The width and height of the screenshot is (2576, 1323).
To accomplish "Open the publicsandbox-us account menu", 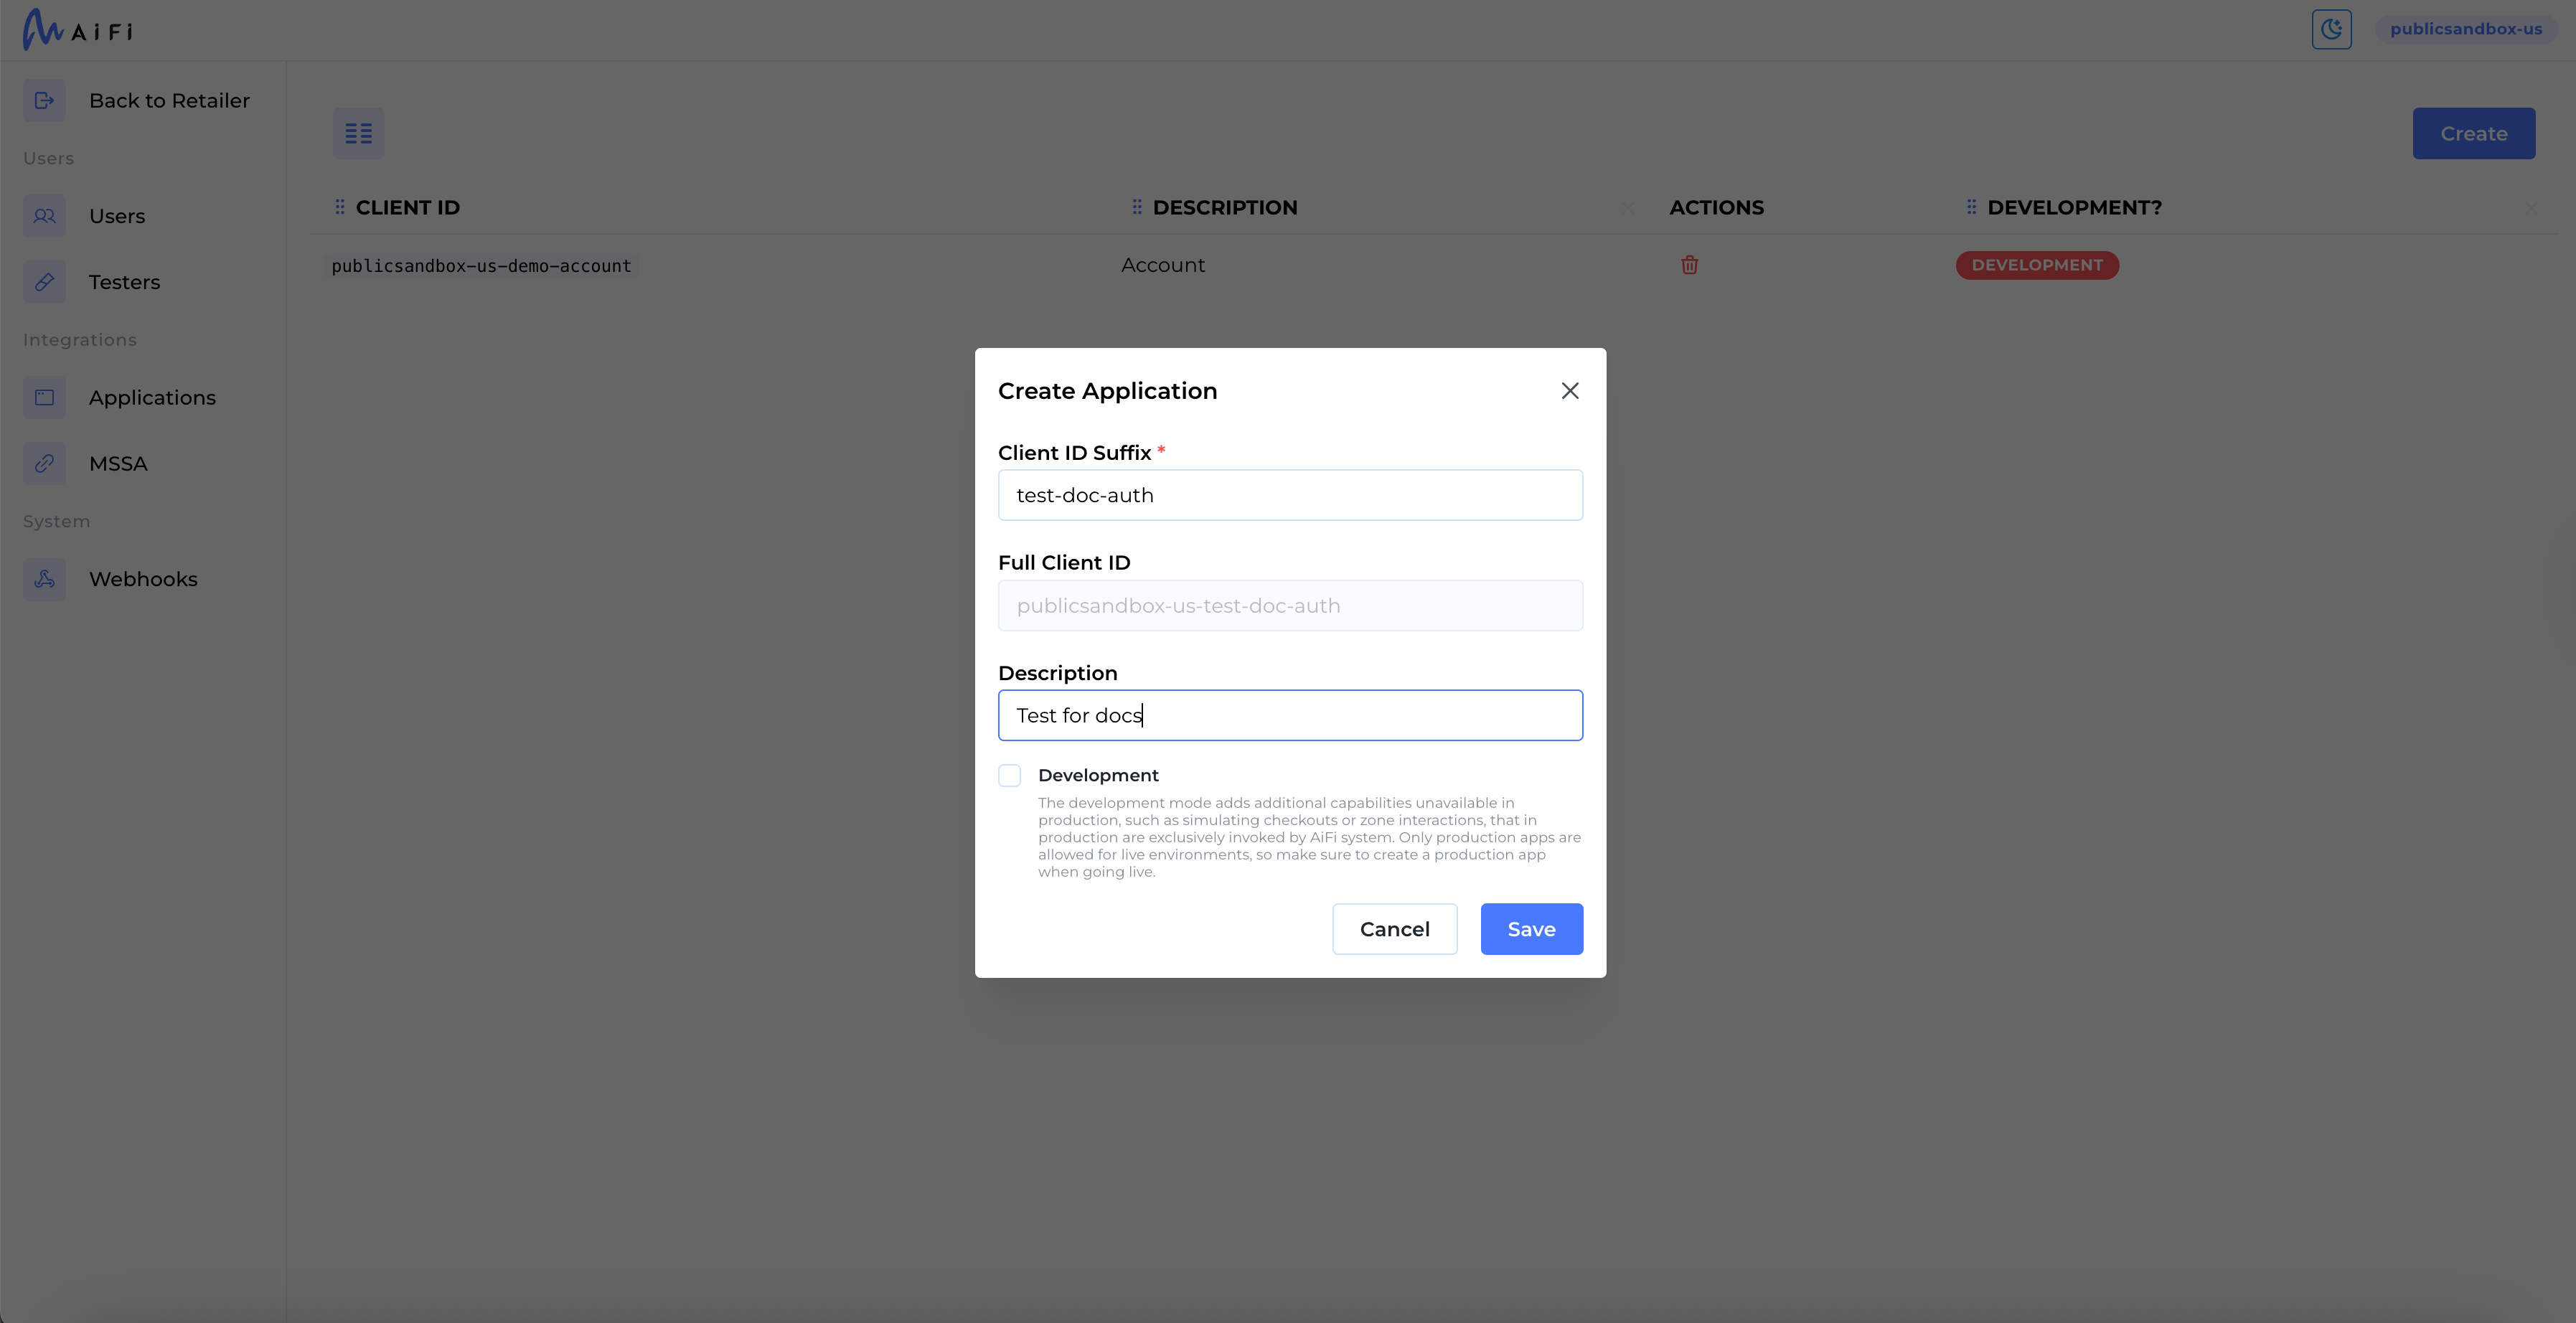I will (2465, 29).
